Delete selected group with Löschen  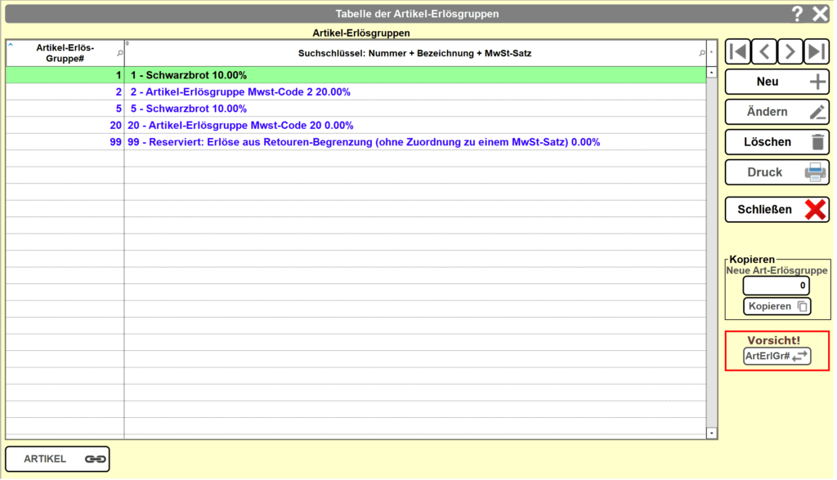pyautogui.click(x=777, y=142)
